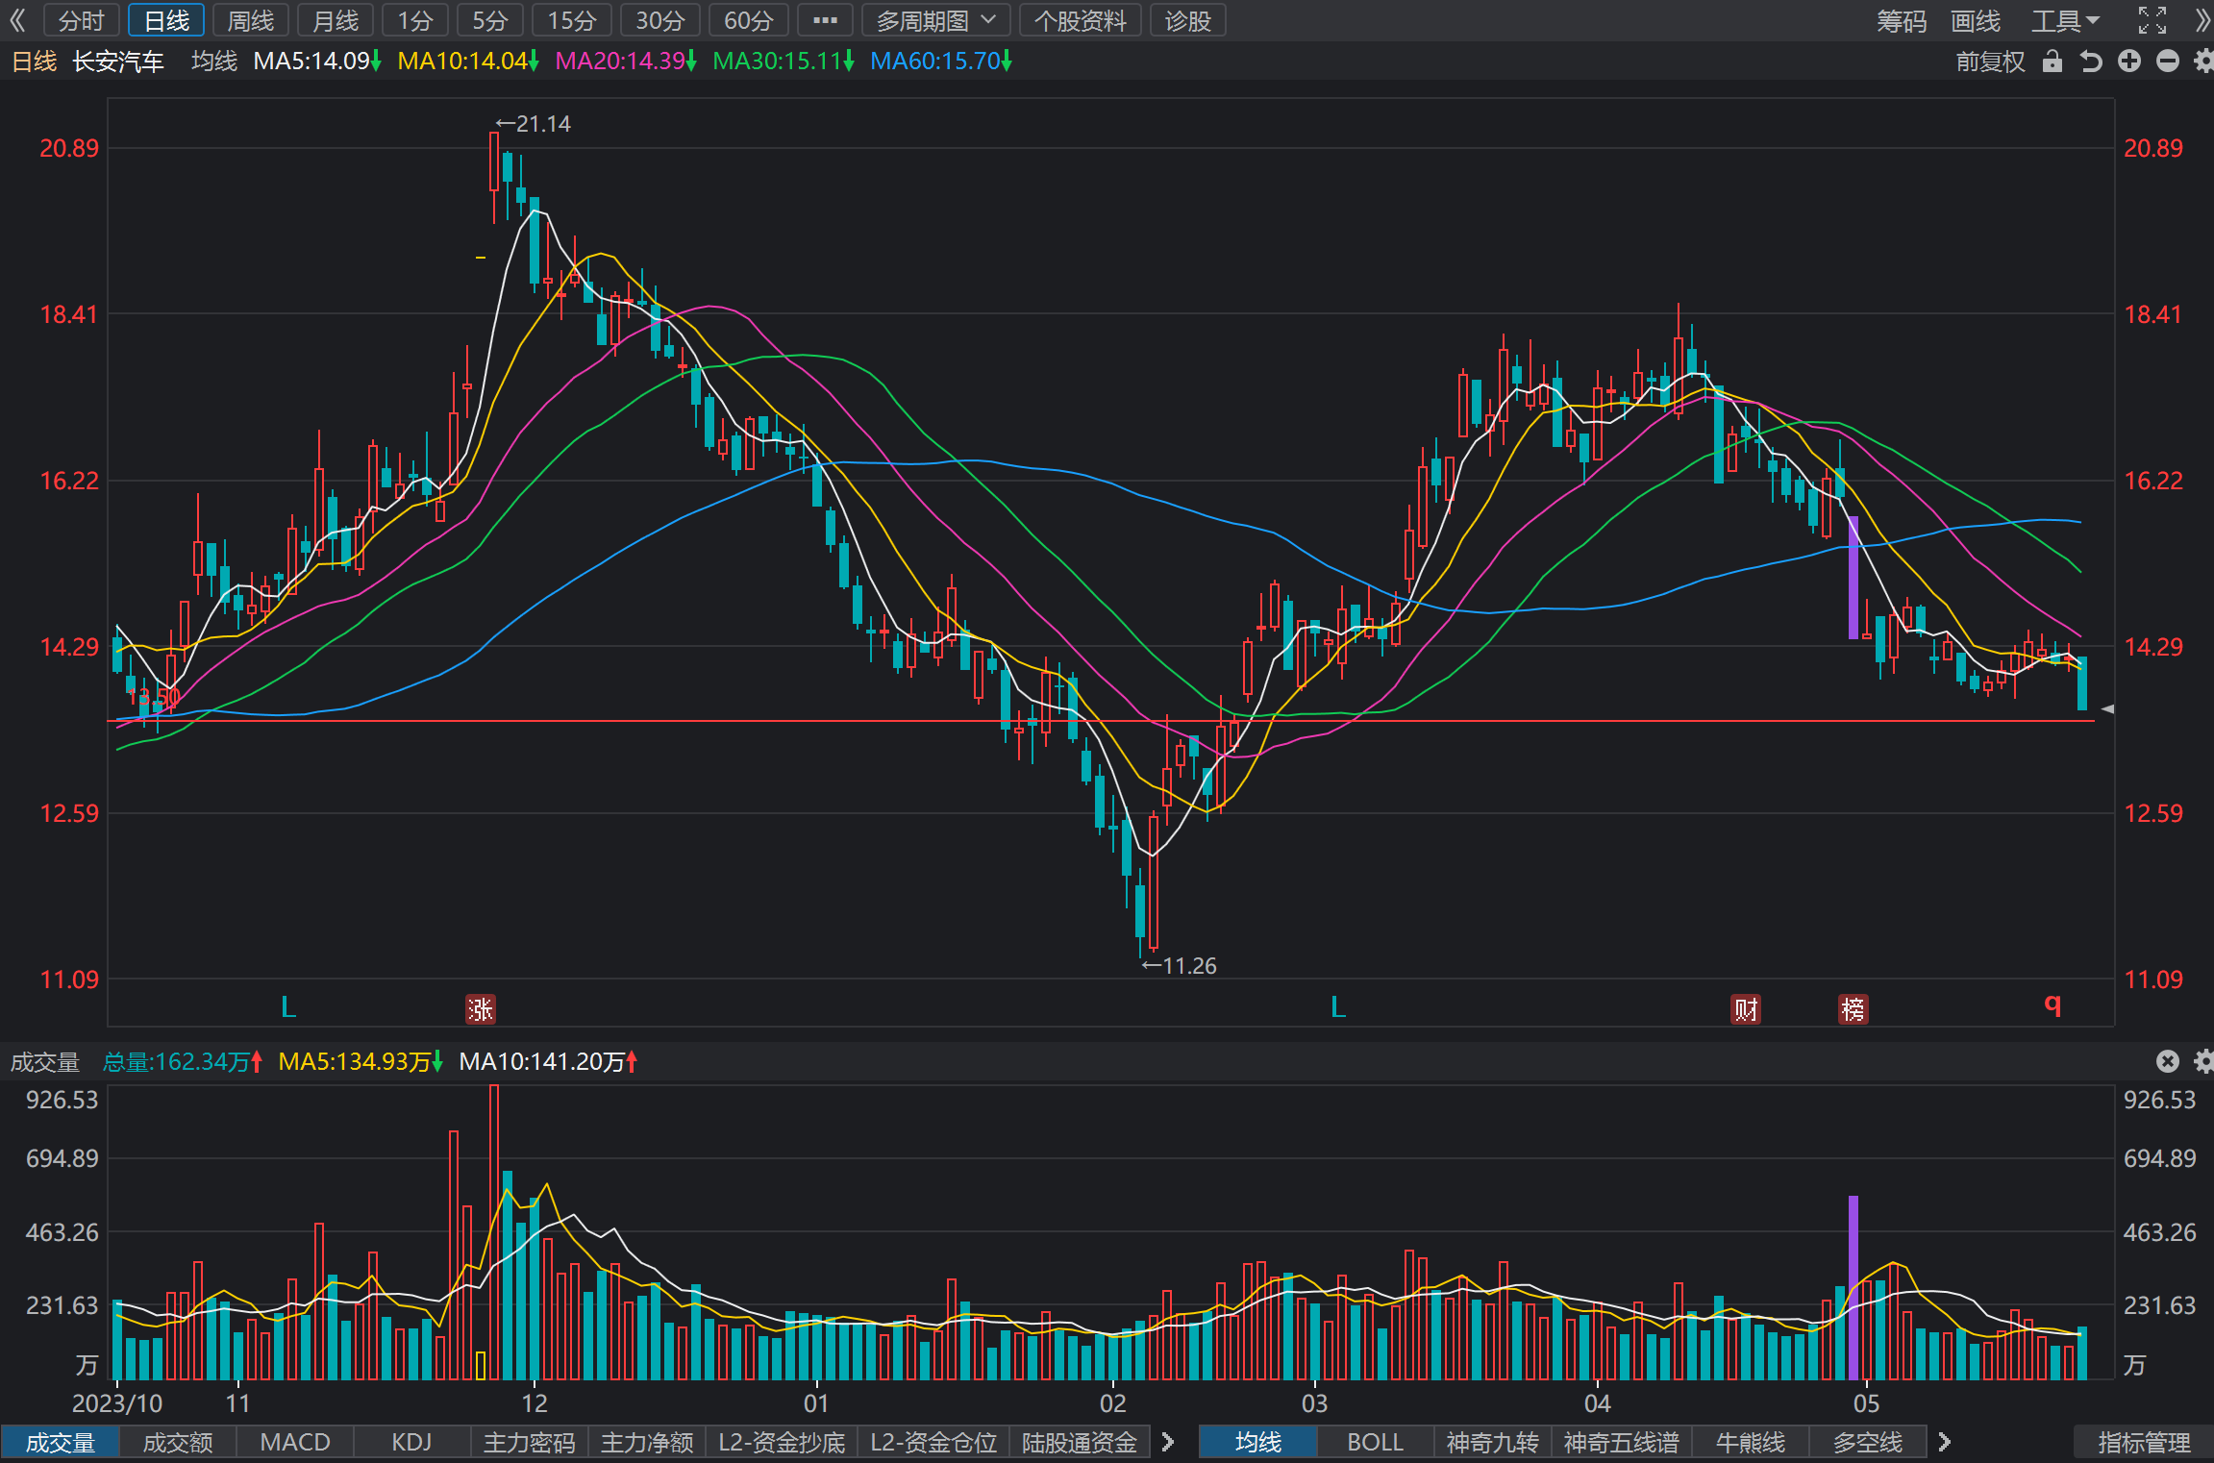Screen dimensions: 2214x1463
Task: Open 个股资料 stock info
Action: point(1080,20)
